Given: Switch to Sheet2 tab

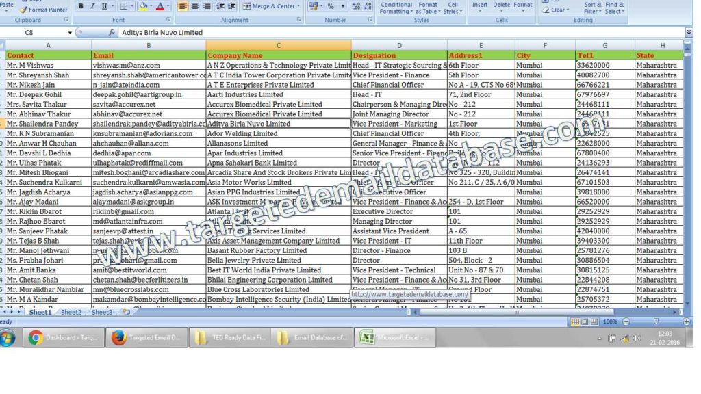Looking at the screenshot, I should (x=71, y=312).
